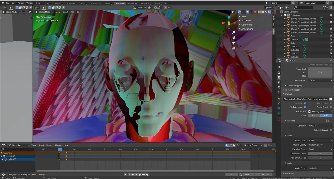Enable the Autosplit Output checkbox
Image resolution: width=334 pixels, height=179 pixels.
coord(331,130)
